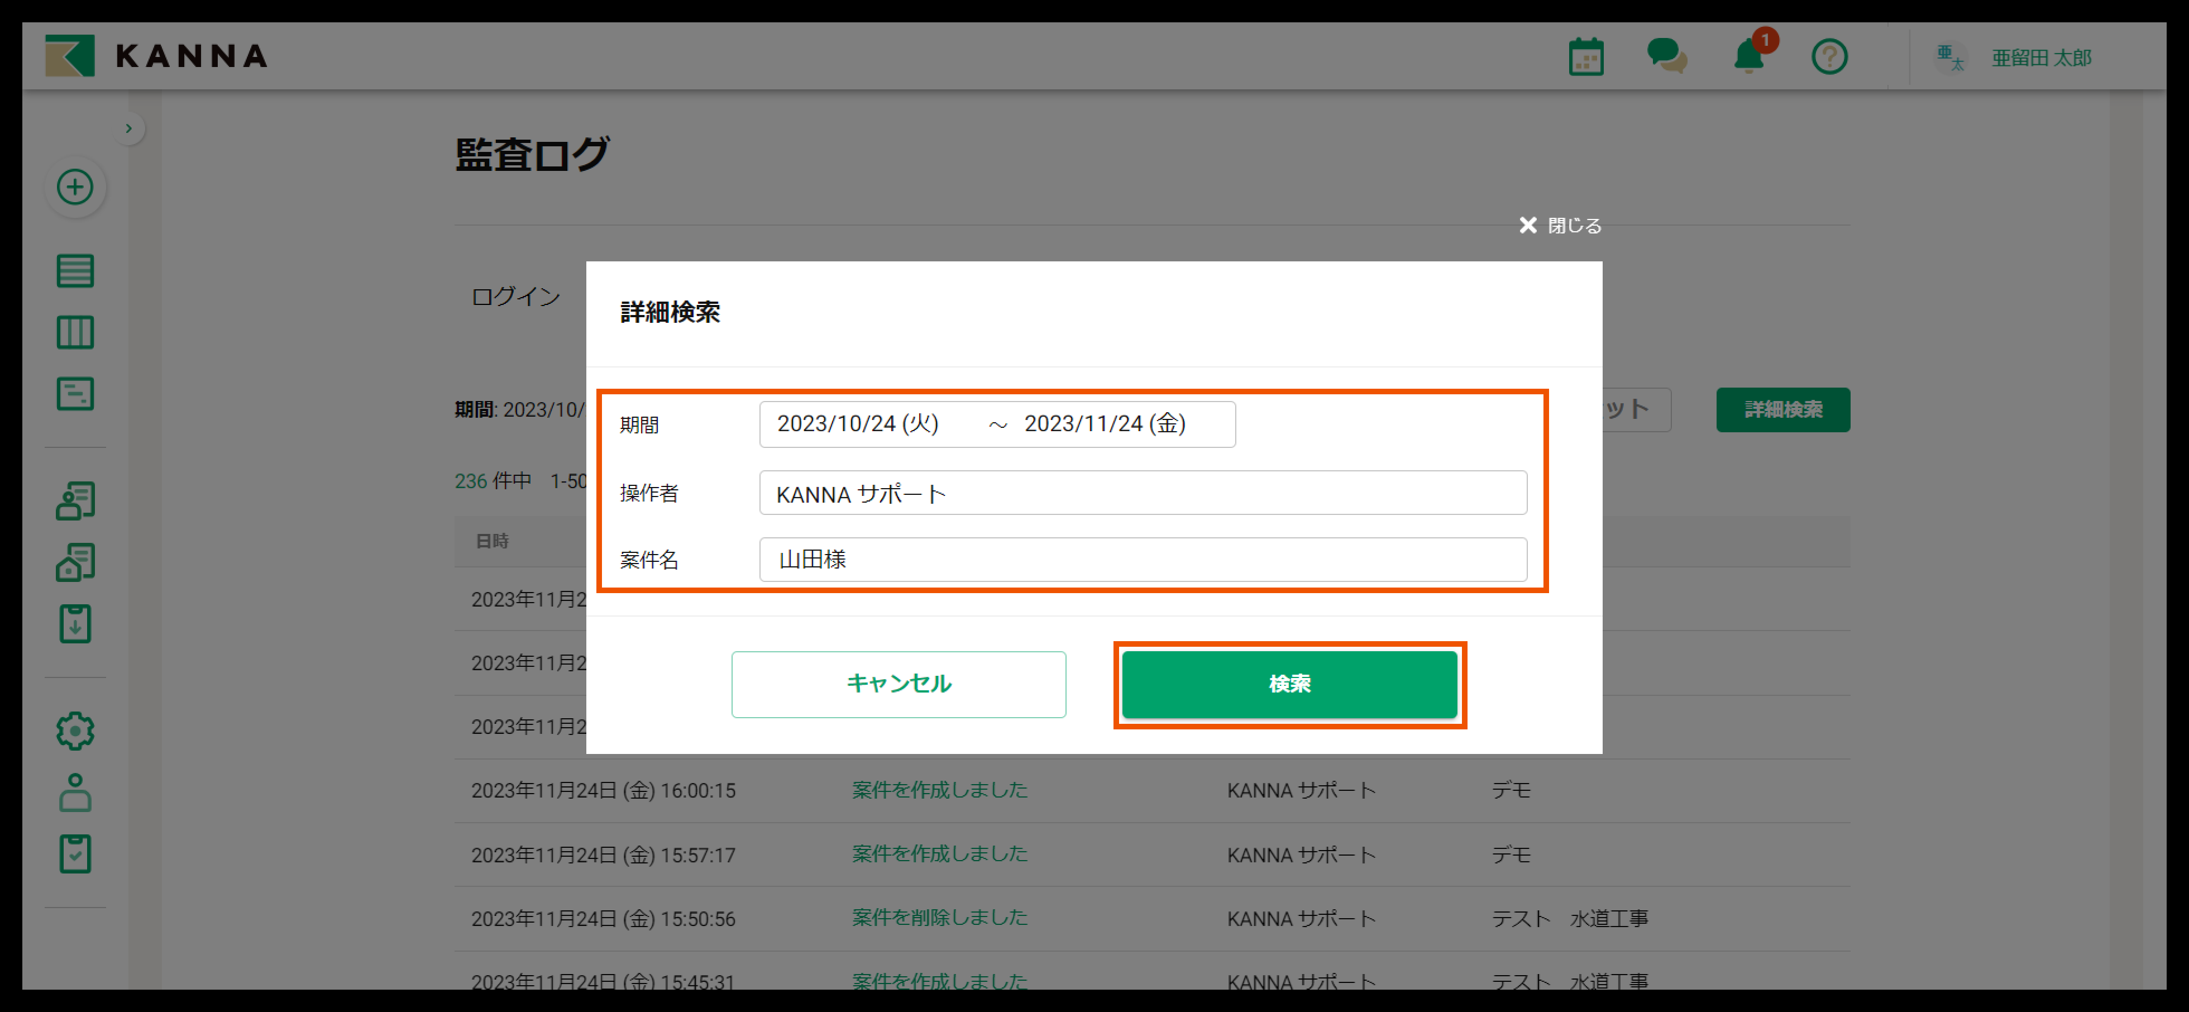Image resolution: width=2189 pixels, height=1012 pixels.
Task: Open the upper report documents sidebar icon
Action: (75, 500)
